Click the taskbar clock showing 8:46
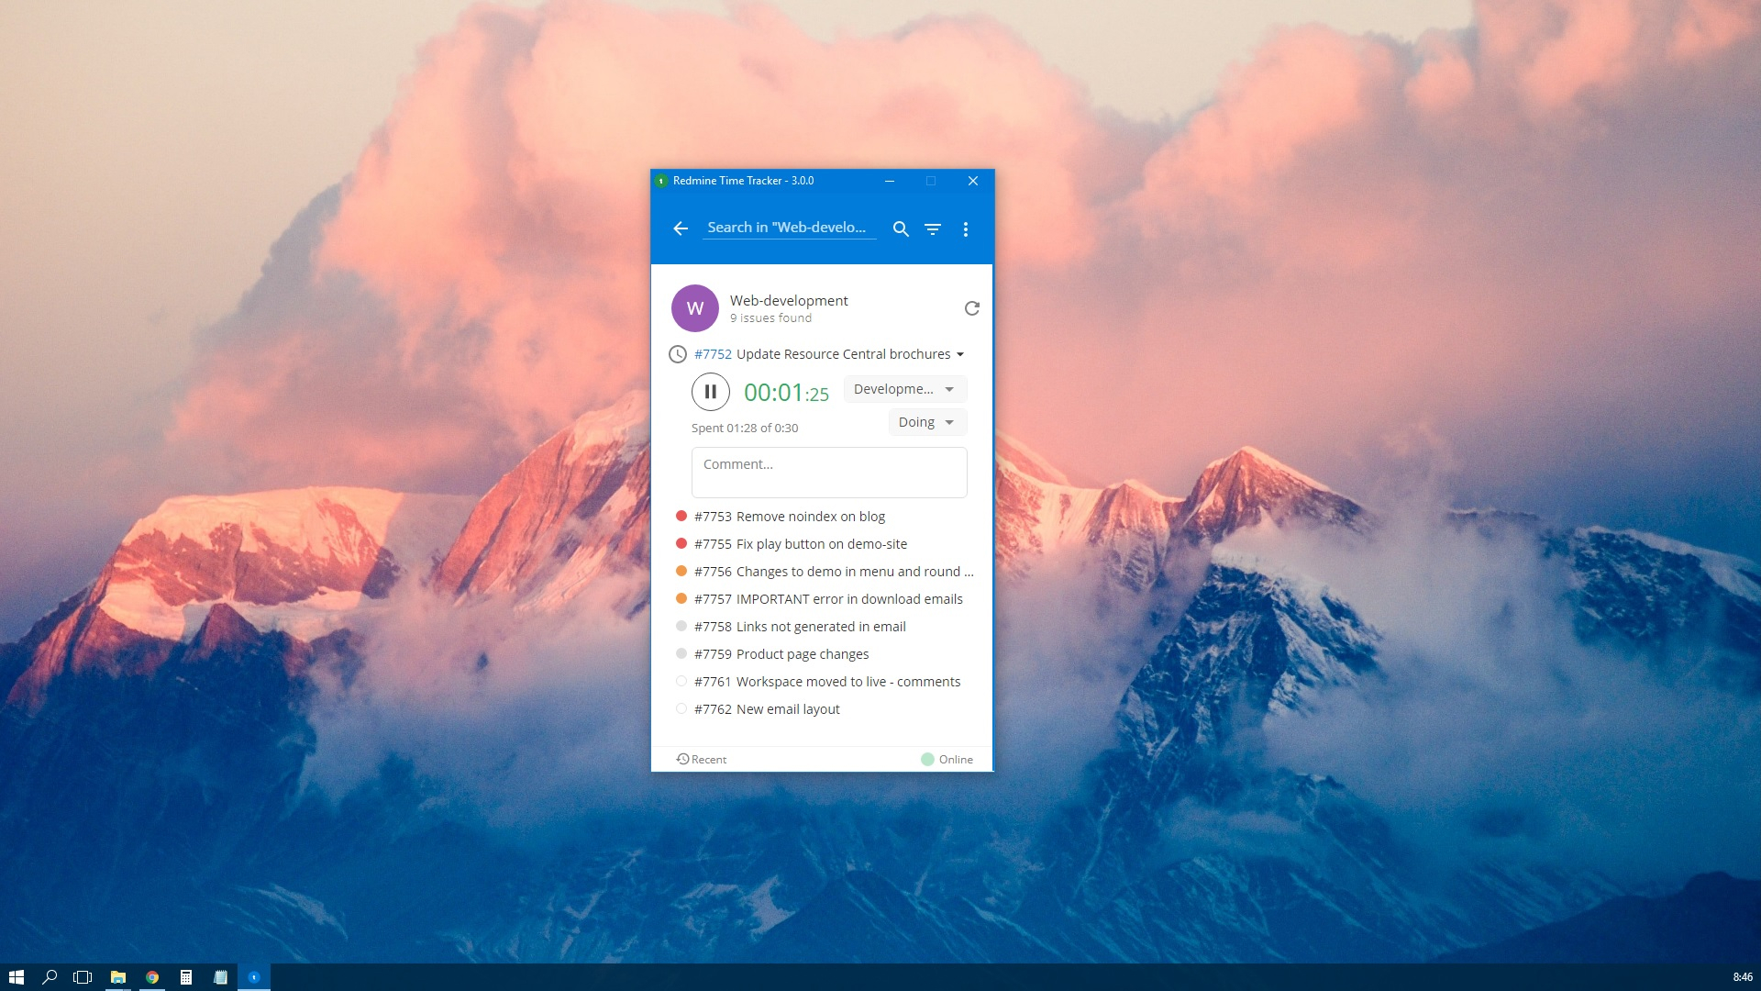 (x=1743, y=977)
